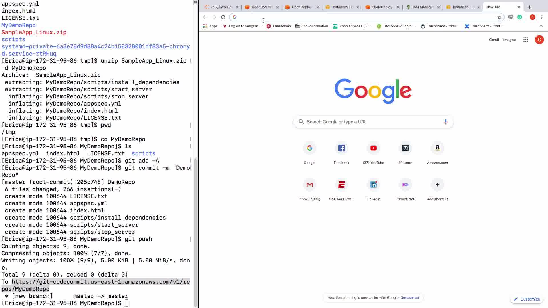Open Chrome three-dot menu
The width and height of the screenshot is (548, 308).
[x=542, y=17]
